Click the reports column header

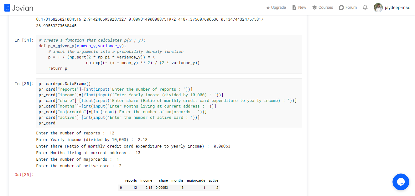131,180
